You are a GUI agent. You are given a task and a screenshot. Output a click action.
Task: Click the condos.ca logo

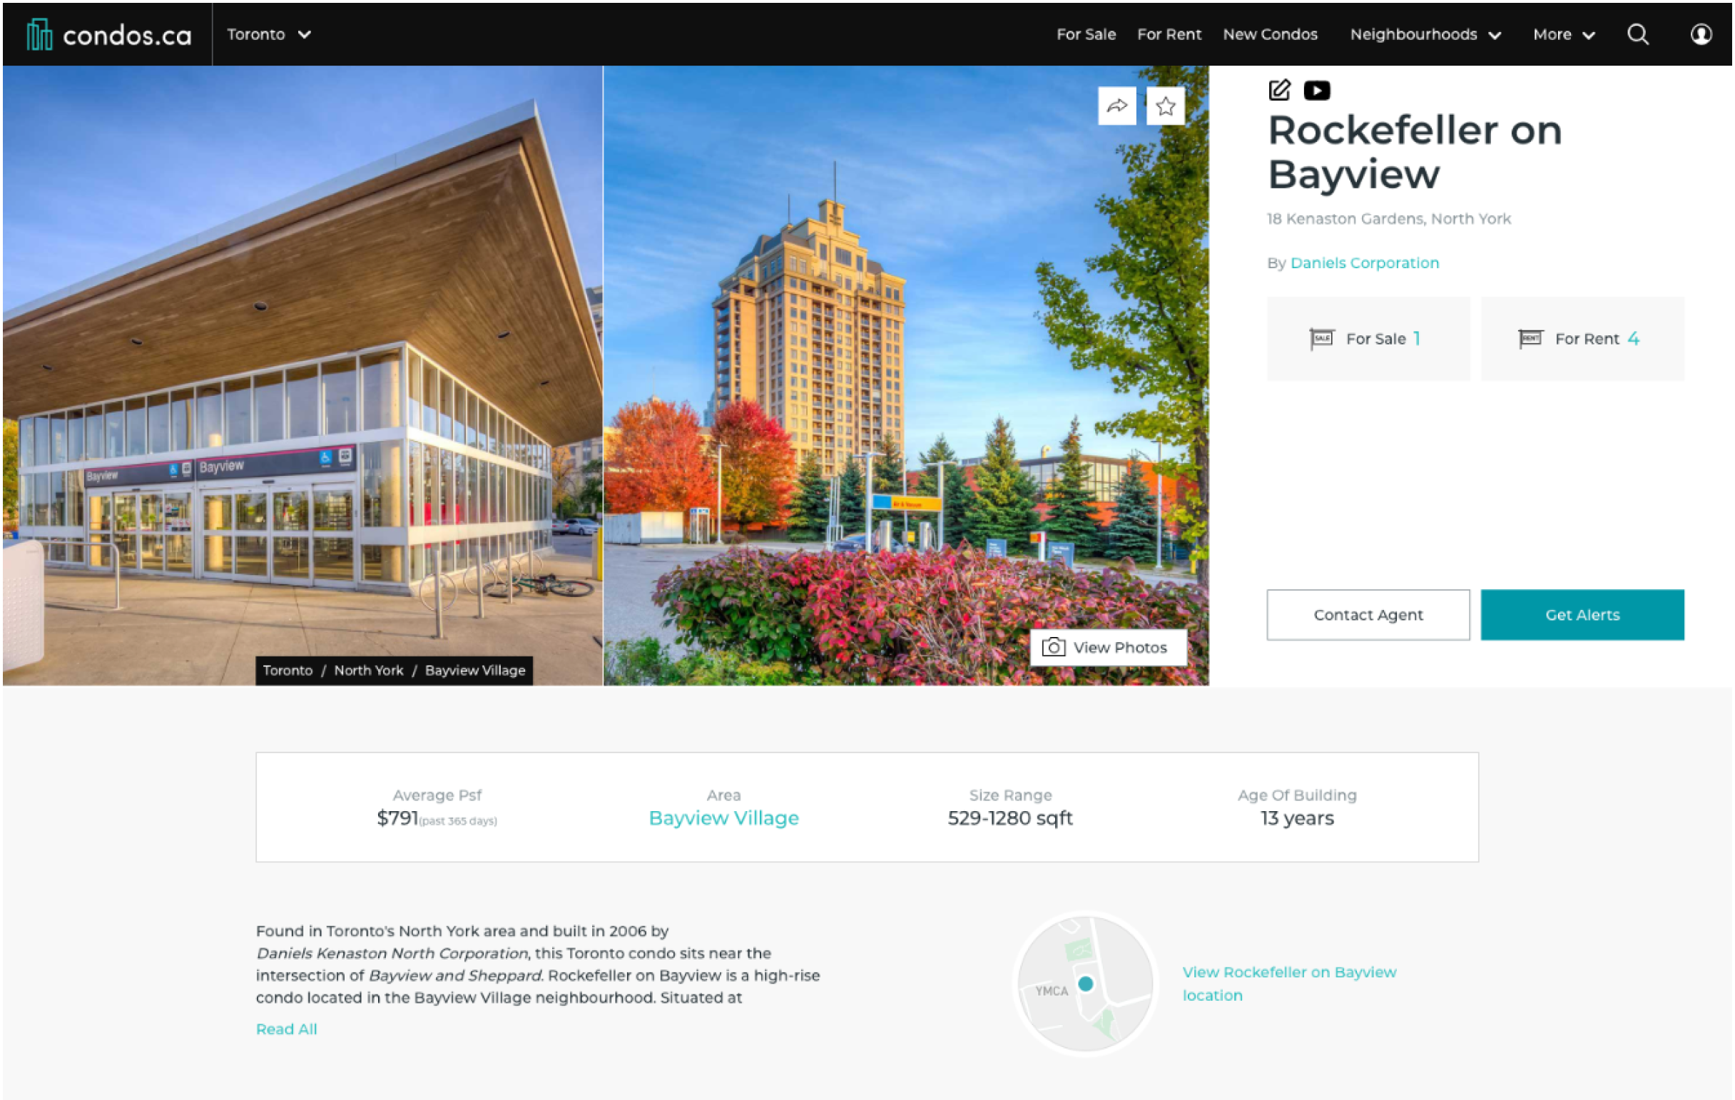point(109,34)
